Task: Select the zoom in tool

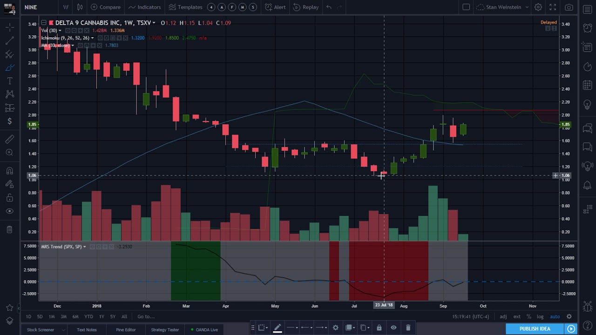Action: click(9, 153)
